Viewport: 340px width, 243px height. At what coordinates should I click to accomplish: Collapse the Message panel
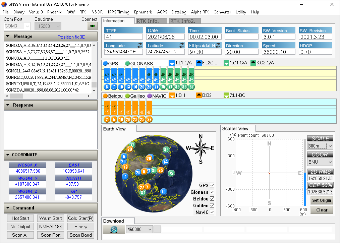pyautogui.click(x=8, y=36)
